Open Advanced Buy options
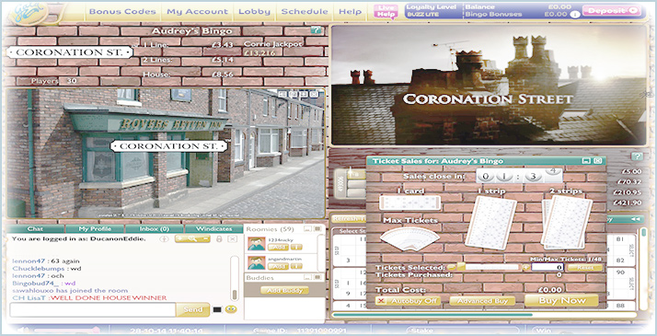The height and width of the screenshot is (336, 657). (x=482, y=301)
